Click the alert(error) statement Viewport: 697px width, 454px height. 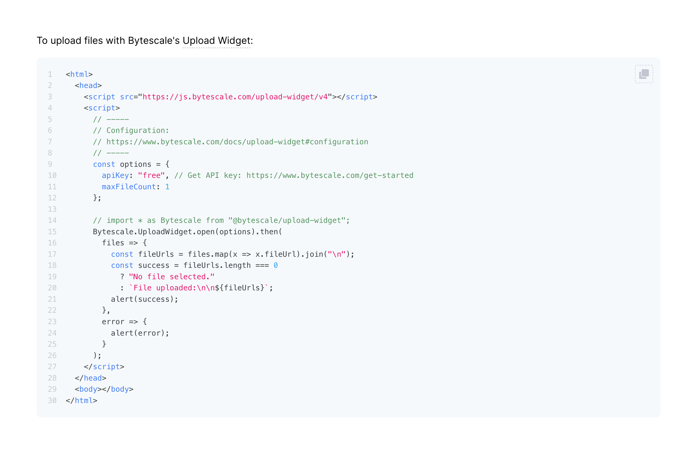(140, 333)
